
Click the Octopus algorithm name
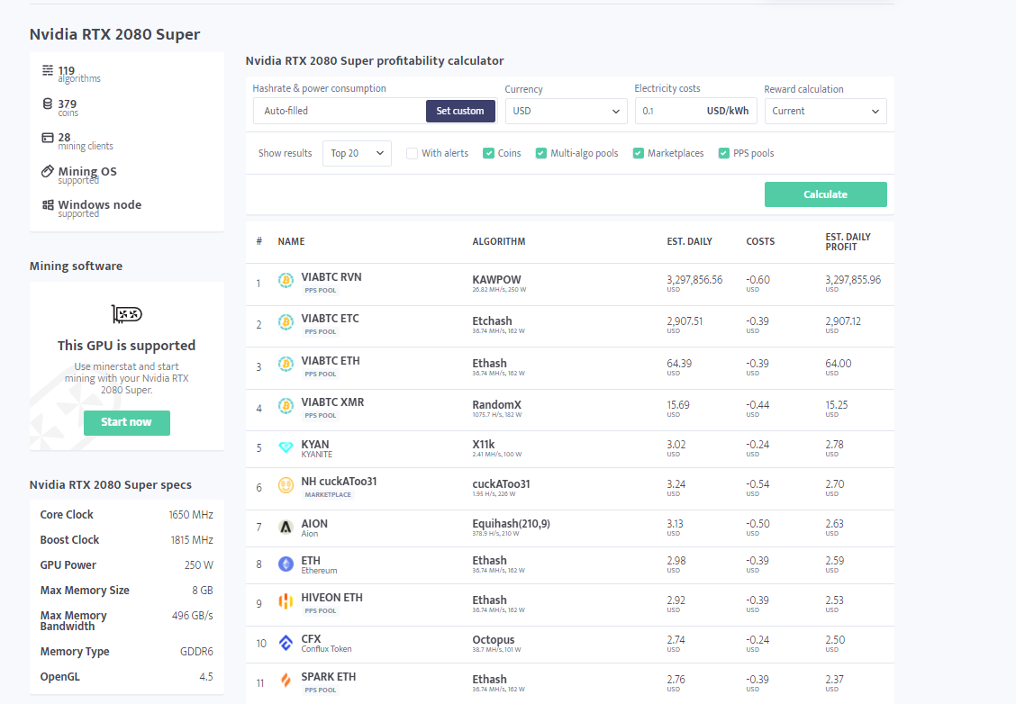tap(493, 640)
